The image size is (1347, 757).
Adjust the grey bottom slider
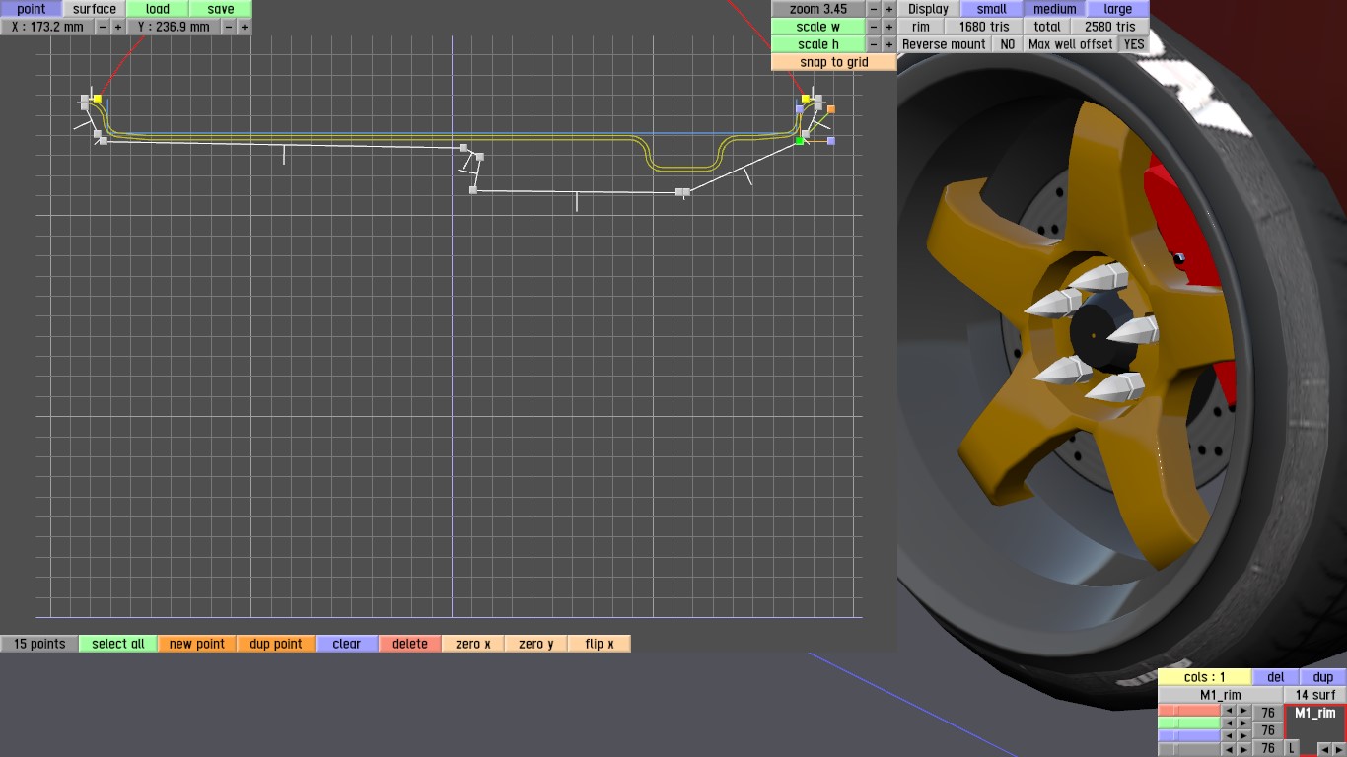pyautogui.click(x=1189, y=749)
